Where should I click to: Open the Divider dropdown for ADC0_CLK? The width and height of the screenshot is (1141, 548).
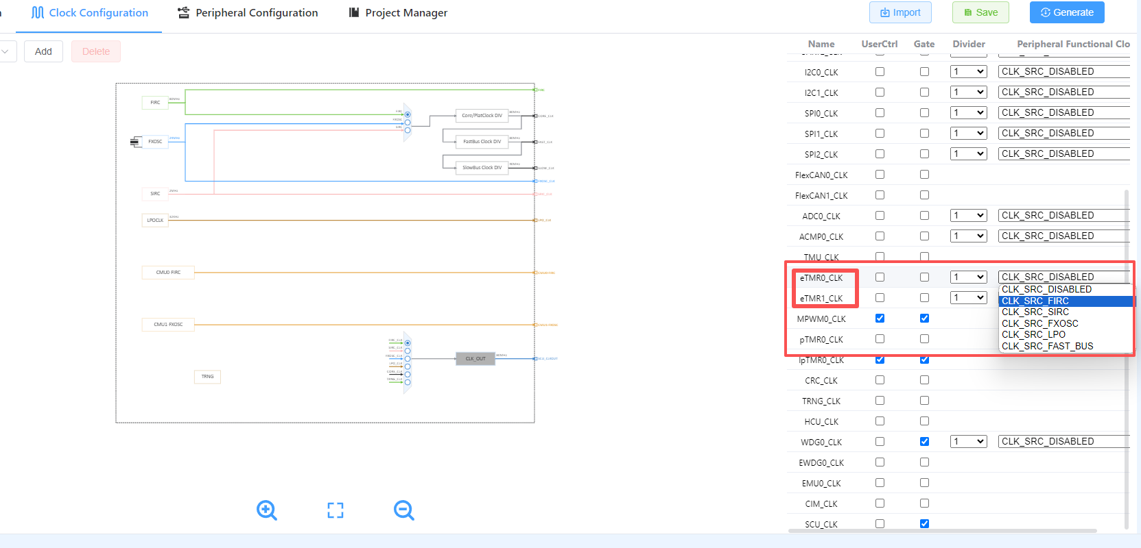click(x=969, y=216)
